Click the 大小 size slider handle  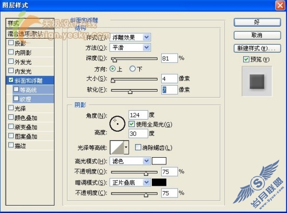[113, 80]
